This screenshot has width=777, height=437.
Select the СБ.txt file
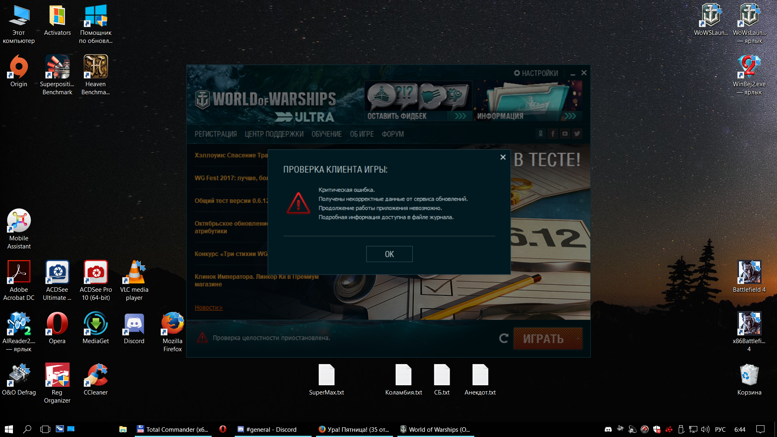(x=442, y=380)
